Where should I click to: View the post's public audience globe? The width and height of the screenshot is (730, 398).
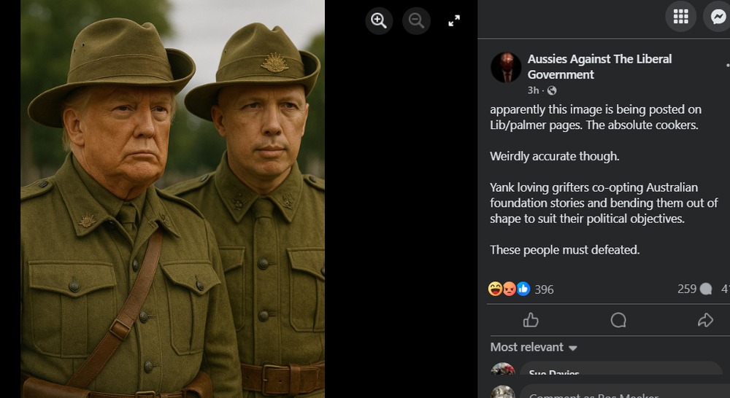click(552, 90)
